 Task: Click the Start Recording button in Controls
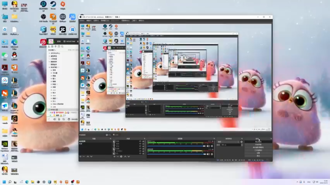pos(258,145)
